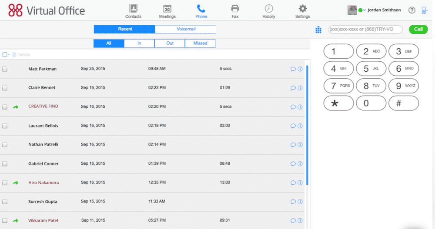
Task: Expand the select-all checkbox dropdown
Action: pos(9,55)
